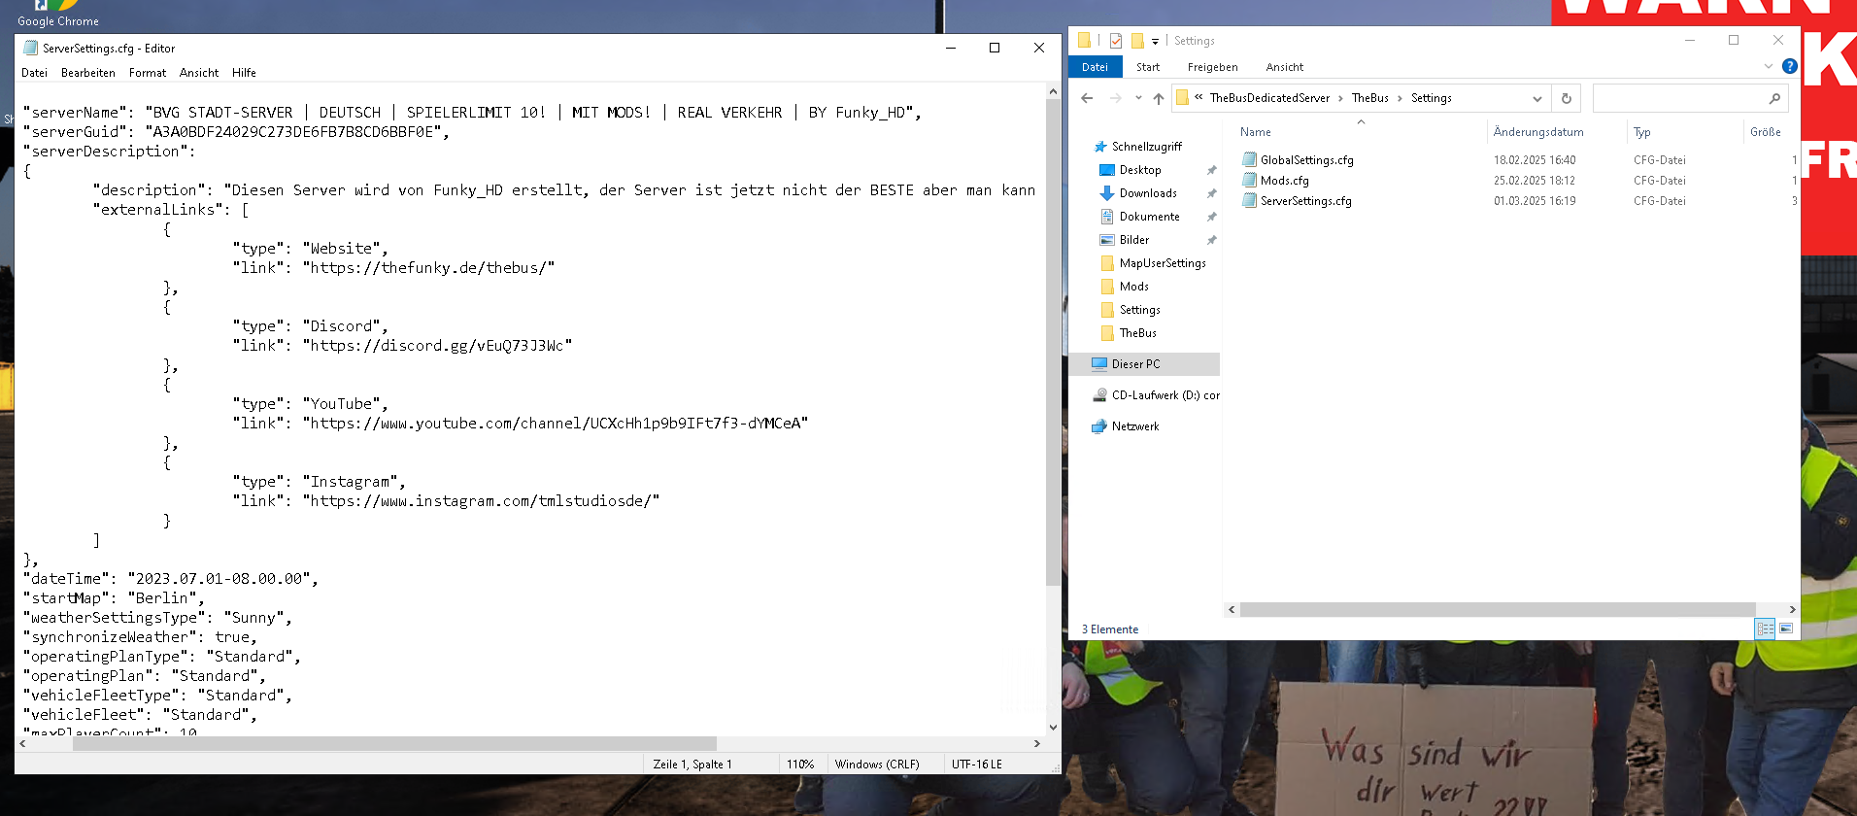Viewport: 1857px width, 816px height.
Task: Switch to large thumbnails view
Action: 1786,629
